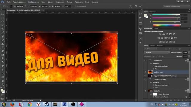Open the Character panel (A| icon)
Viewport: 191px width, 107px height.
[x=140, y=39]
